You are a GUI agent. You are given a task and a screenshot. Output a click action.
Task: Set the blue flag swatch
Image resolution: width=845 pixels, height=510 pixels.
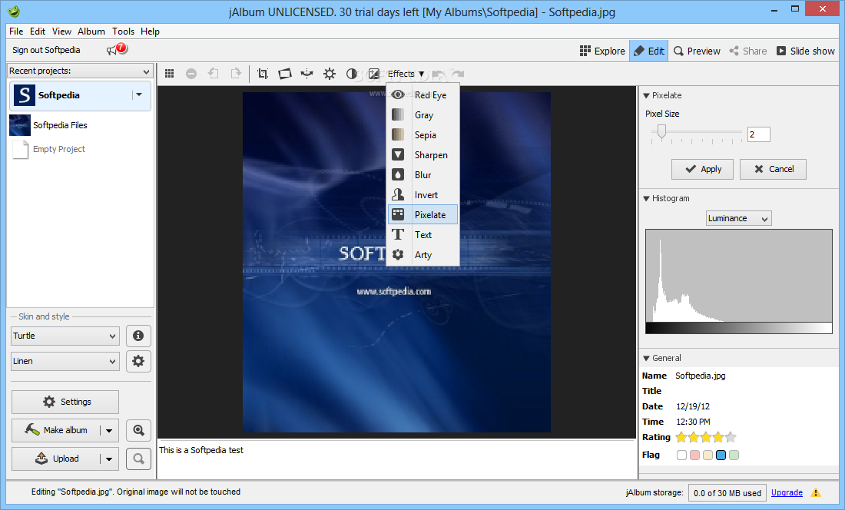[x=721, y=455]
